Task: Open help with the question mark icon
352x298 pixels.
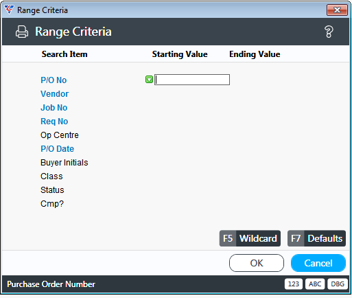Action: point(329,32)
